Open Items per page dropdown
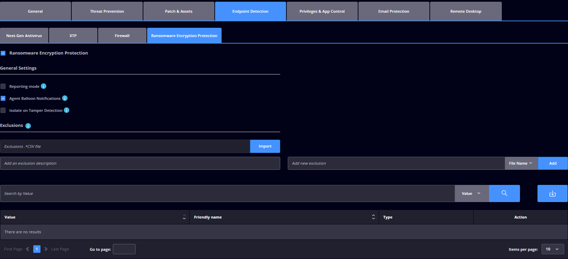Screen dimensions: 568x259 552,249
